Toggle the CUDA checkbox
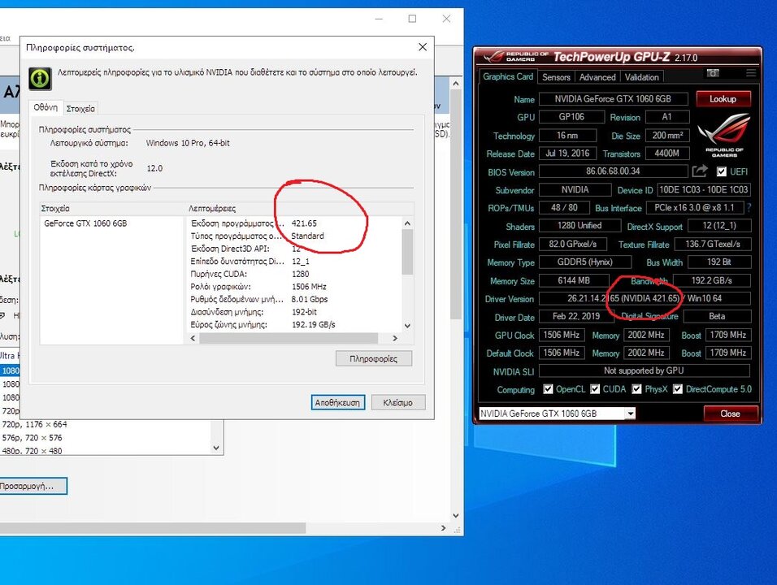Image resolution: width=777 pixels, height=585 pixels. click(595, 389)
